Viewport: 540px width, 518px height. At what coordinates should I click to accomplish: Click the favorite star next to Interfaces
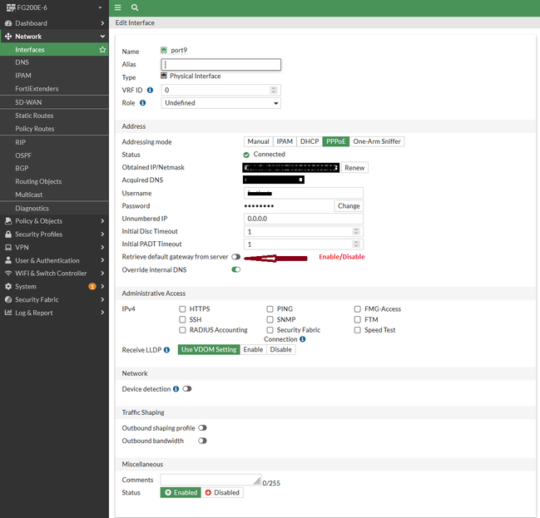click(102, 50)
